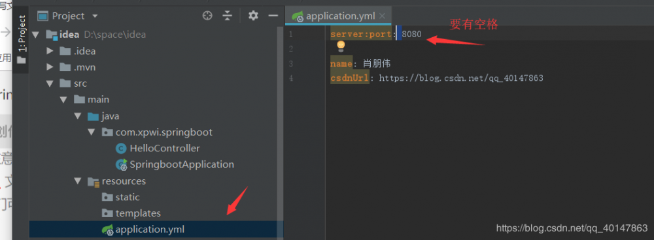Click the server:port key in editor
The image size is (654, 240).
(361, 35)
